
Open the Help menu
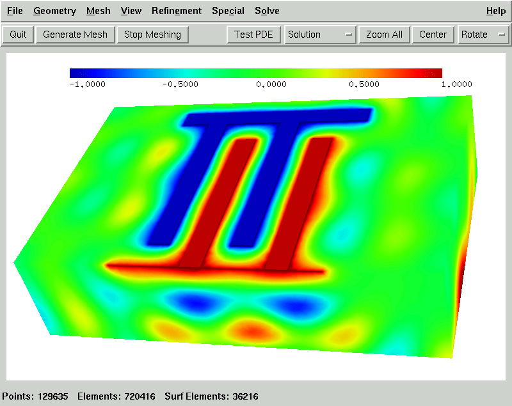[495, 11]
